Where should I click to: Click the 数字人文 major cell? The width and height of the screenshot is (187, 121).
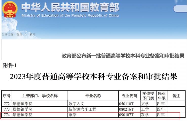point(93,104)
